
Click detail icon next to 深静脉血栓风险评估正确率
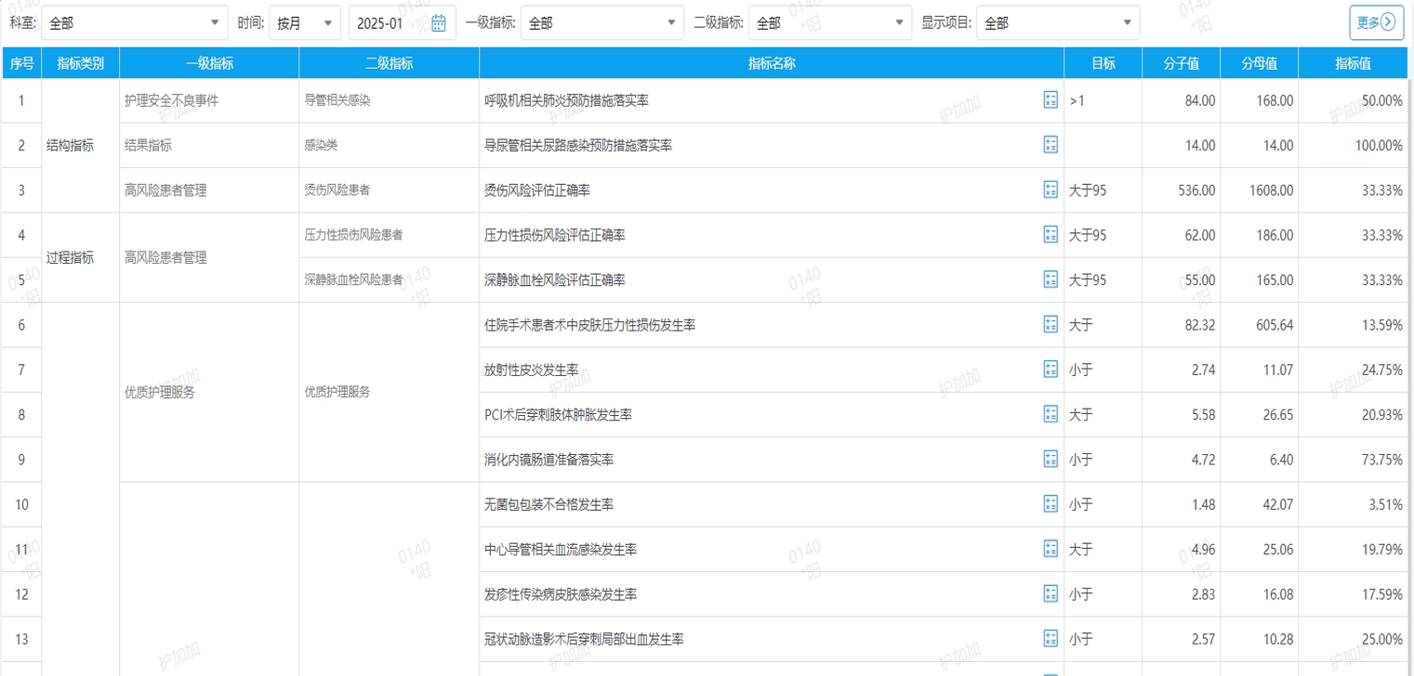point(1051,279)
